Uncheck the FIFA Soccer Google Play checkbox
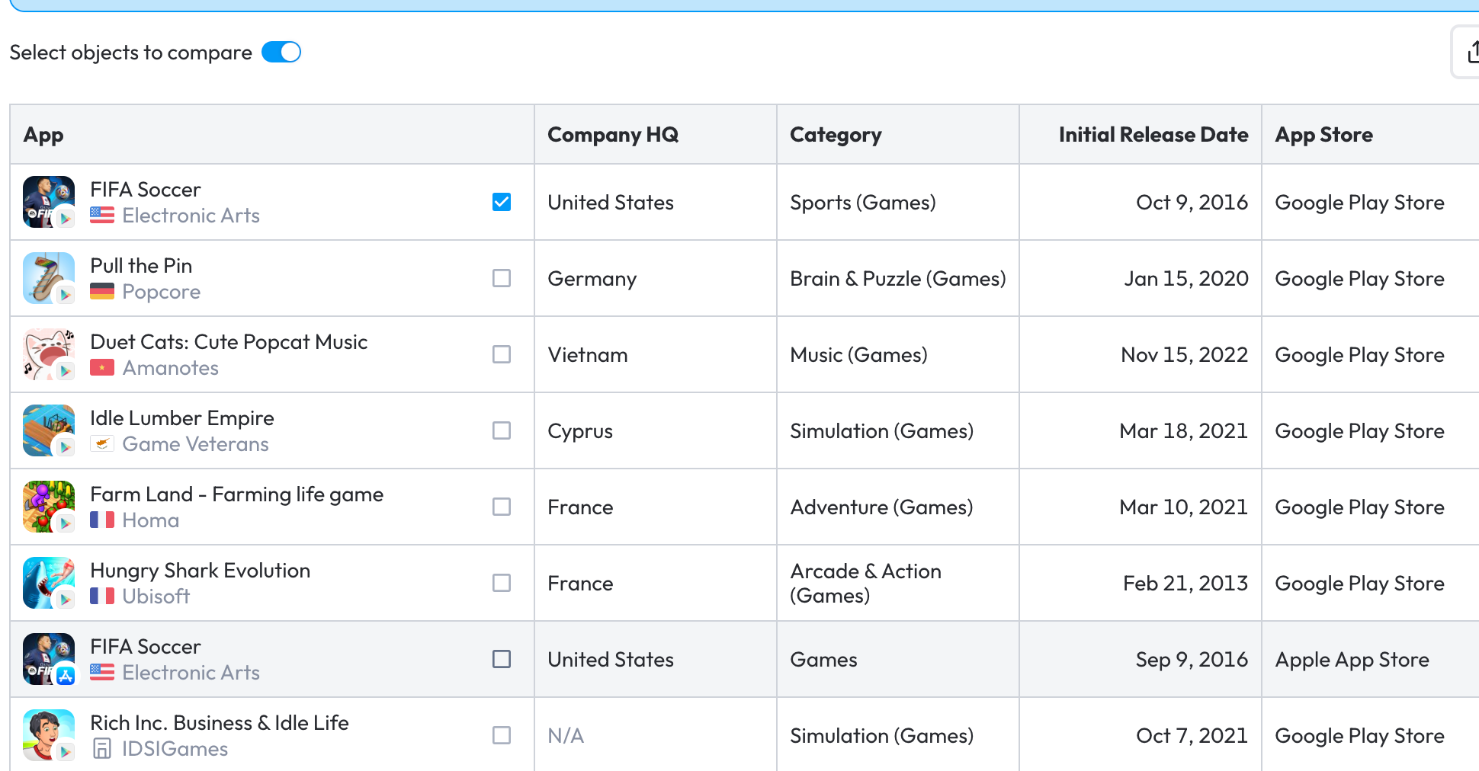Viewport: 1479px width, 771px height. (x=502, y=202)
